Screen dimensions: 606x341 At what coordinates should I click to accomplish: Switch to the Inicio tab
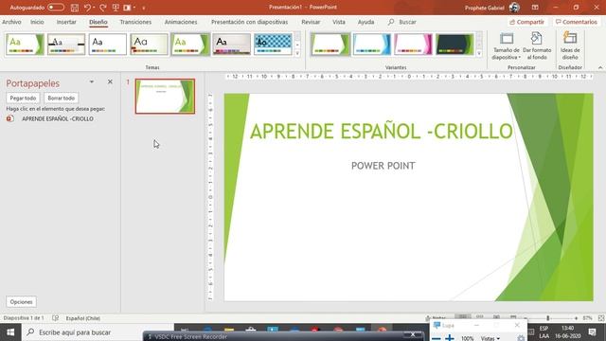click(37, 22)
